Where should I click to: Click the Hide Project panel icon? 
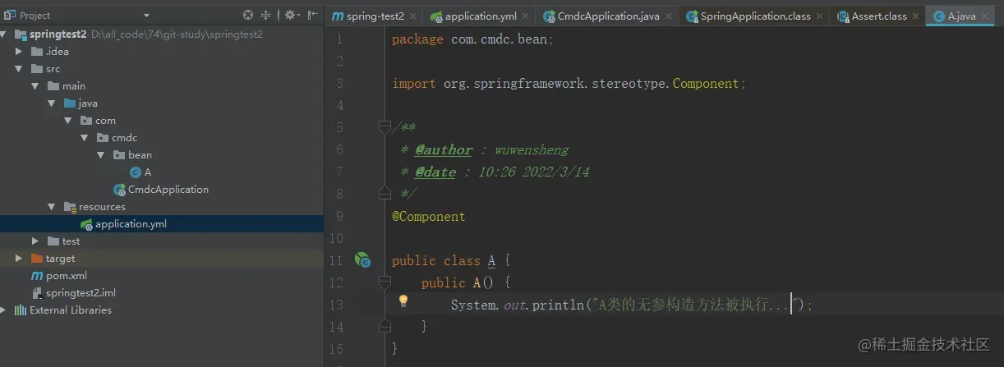(313, 15)
